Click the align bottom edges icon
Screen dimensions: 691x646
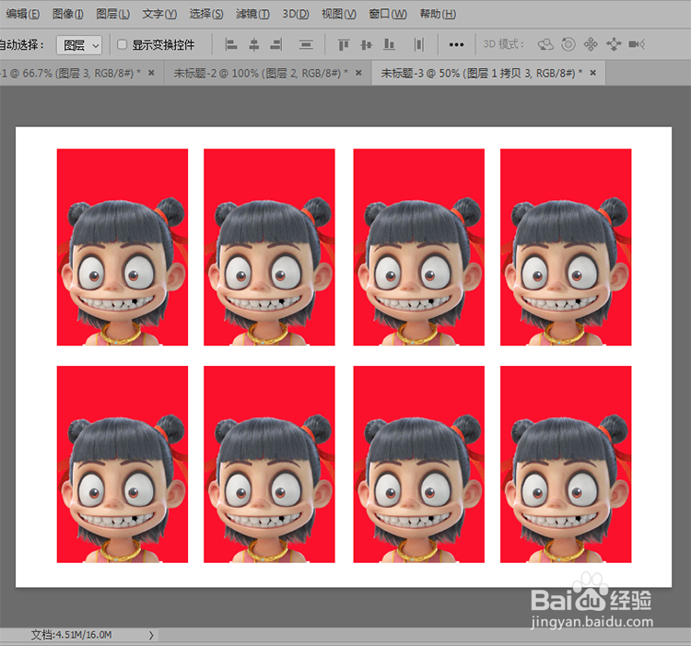point(389,44)
